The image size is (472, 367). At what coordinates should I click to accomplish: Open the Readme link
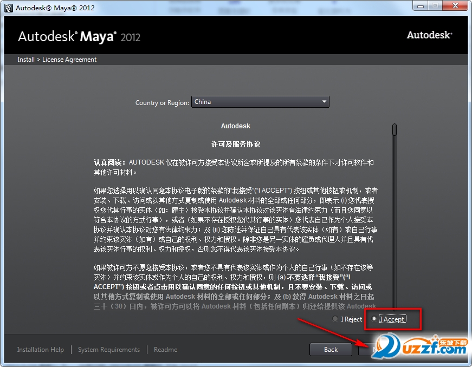pyautogui.click(x=166, y=350)
